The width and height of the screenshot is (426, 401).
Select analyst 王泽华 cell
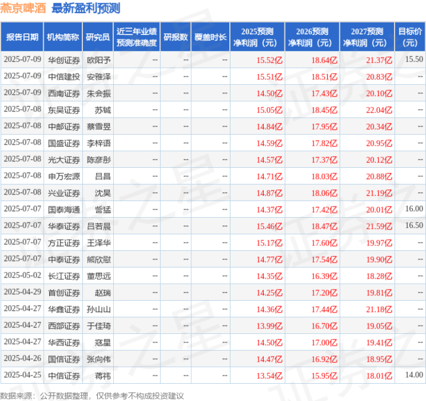(98, 243)
